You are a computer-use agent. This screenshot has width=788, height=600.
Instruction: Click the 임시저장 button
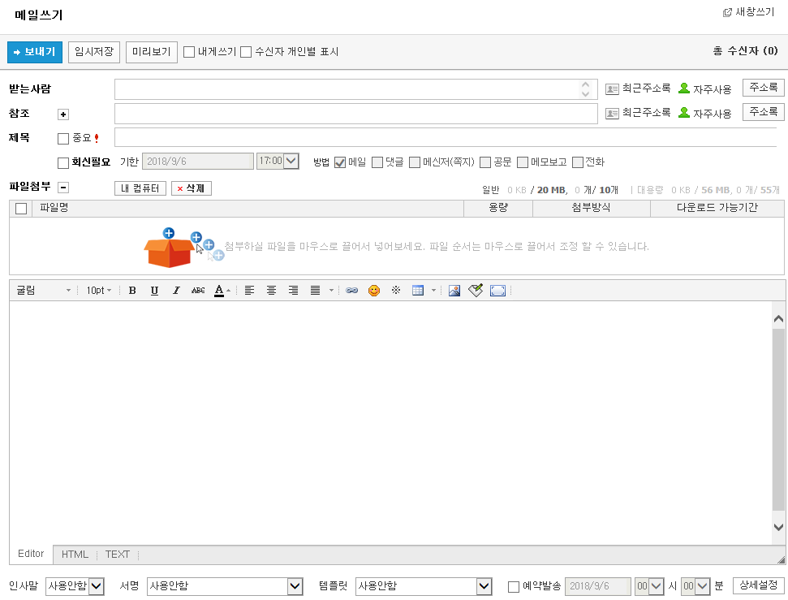click(94, 52)
